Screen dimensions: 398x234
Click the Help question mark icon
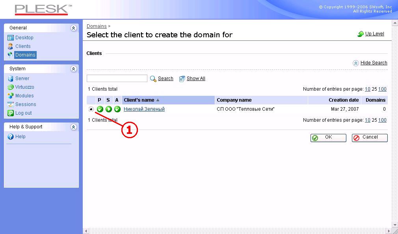click(x=11, y=137)
